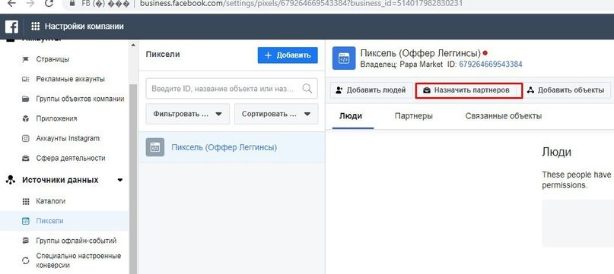Click the Люди section heading
The height and width of the screenshot is (274, 614).
coord(556,152)
